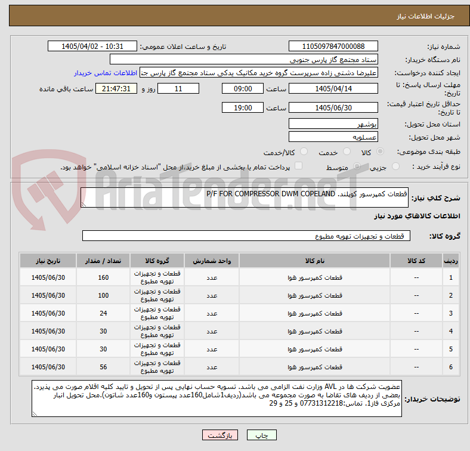Click goods group cell in row 4
The height and width of the screenshot is (451, 470).
pyautogui.click(x=157, y=331)
